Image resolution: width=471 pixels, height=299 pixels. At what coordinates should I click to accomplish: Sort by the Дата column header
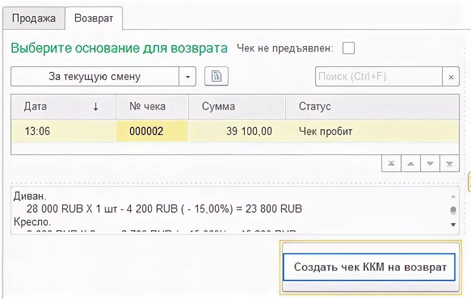[x=63, y=106]
